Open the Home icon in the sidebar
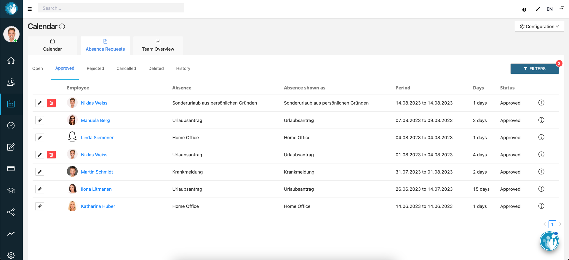This screenshot has height=260, width=569. click(11, 60)
